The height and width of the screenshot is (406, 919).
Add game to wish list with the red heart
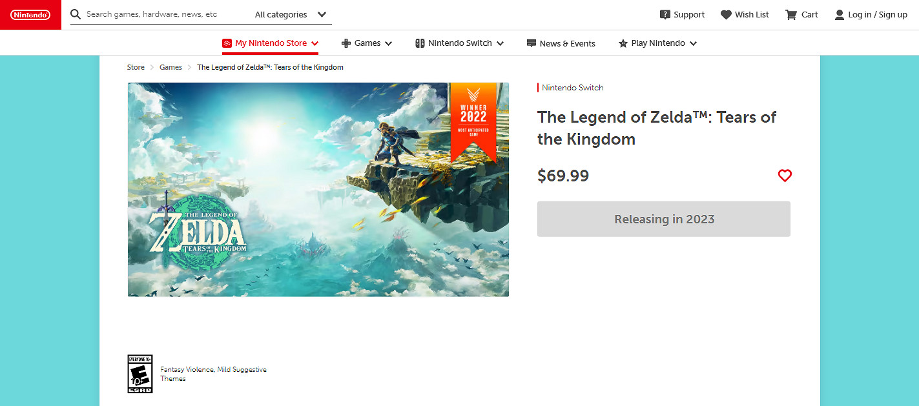pos(784,176)
